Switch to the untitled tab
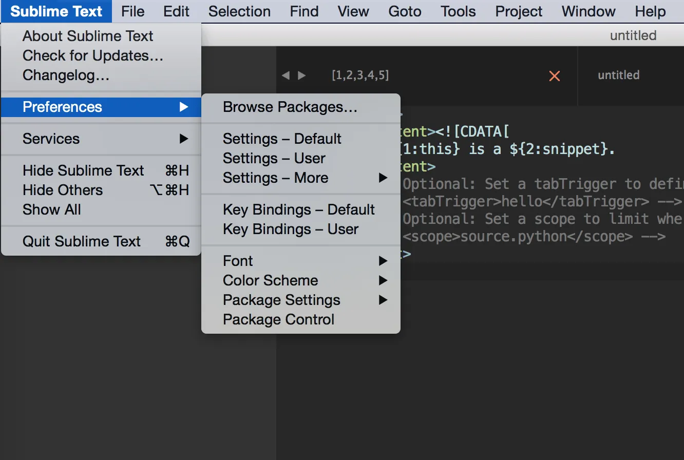The width and height of the screenshot is (684, 460). pos(618,75)
